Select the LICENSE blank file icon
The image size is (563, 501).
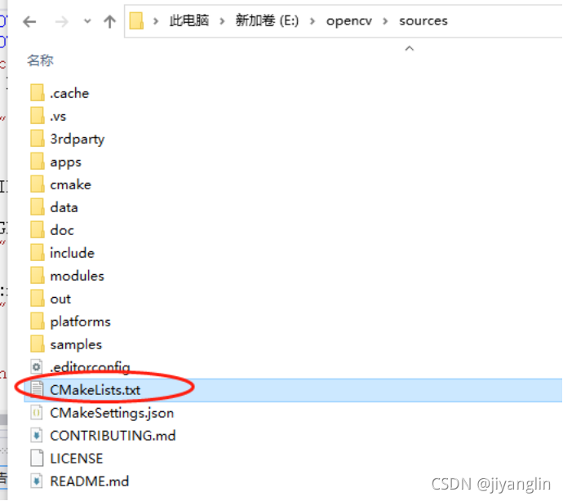[37, 459]
